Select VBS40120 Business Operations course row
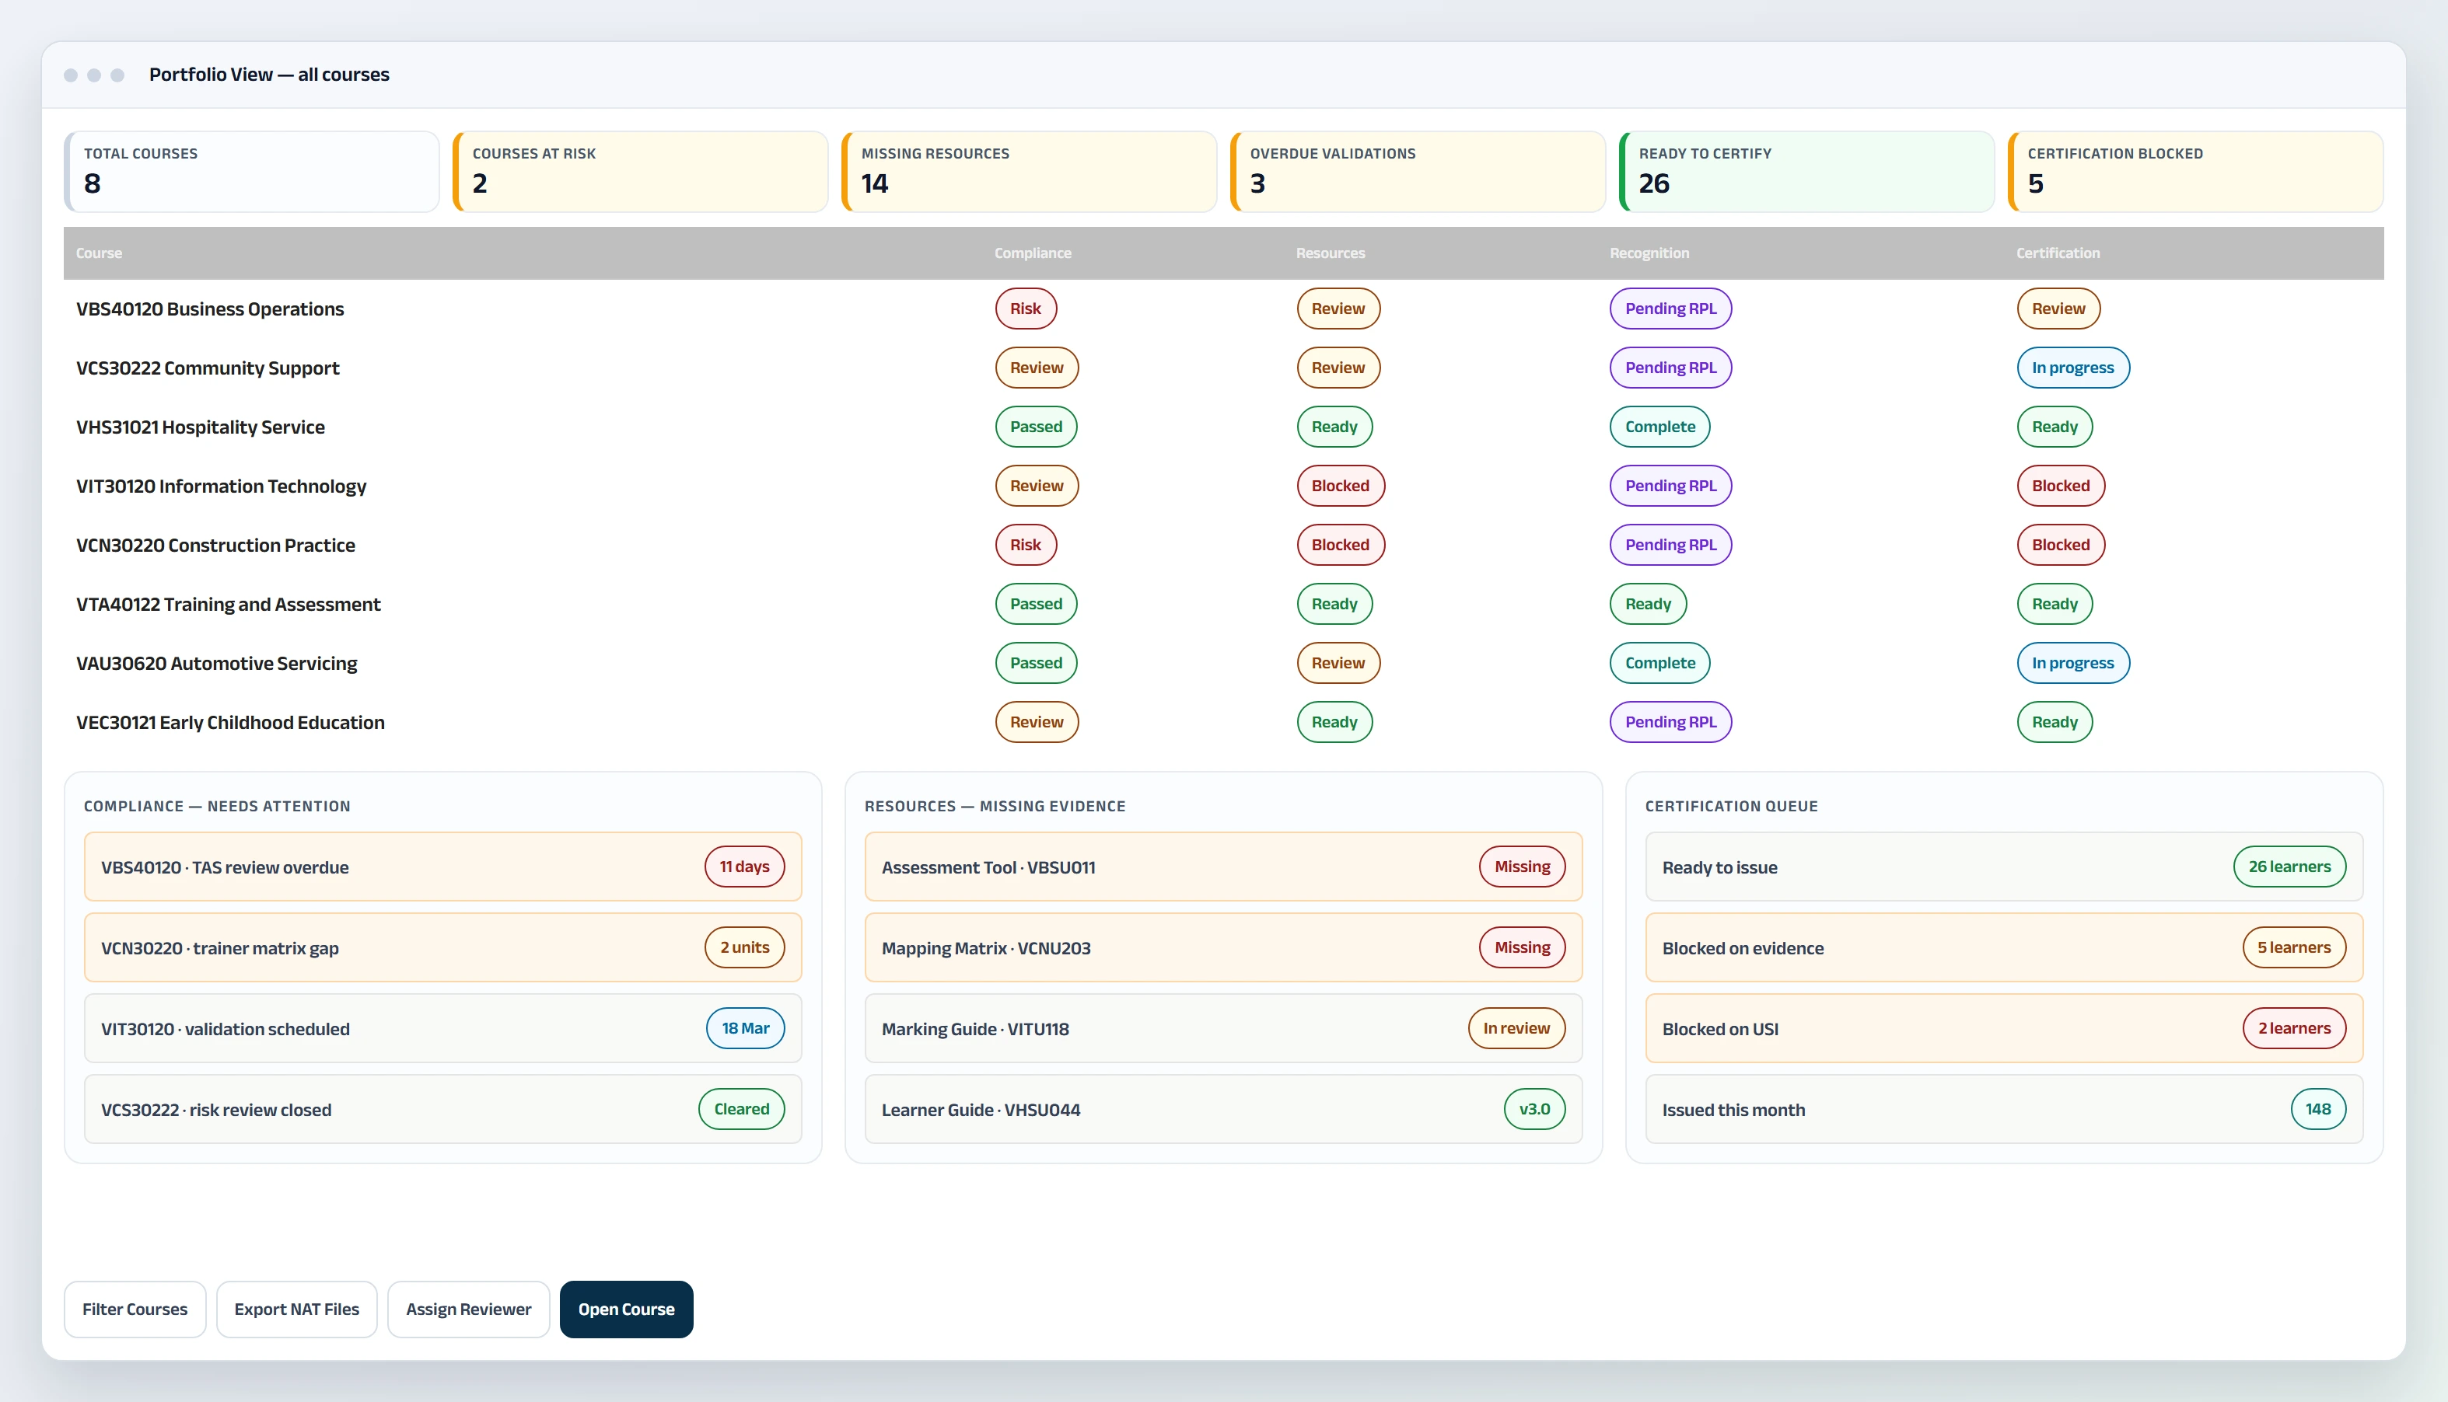The width and height of the screenshot is (2448, 1402). pos(1223,309)
